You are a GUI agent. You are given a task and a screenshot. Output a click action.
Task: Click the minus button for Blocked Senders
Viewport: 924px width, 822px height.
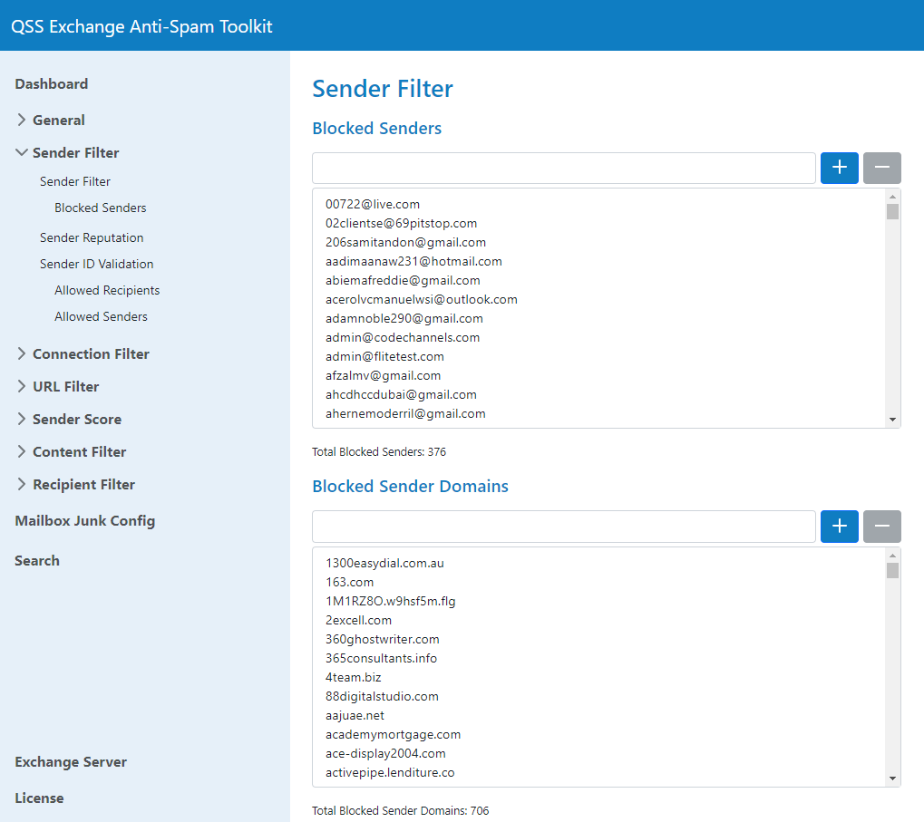881,168
